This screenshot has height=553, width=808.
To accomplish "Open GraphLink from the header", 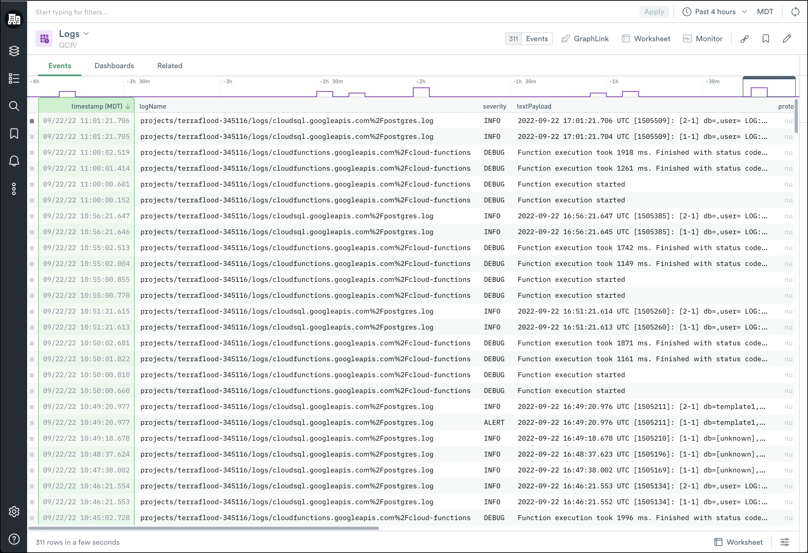I will pyautogui.click(x=585, y=39).
